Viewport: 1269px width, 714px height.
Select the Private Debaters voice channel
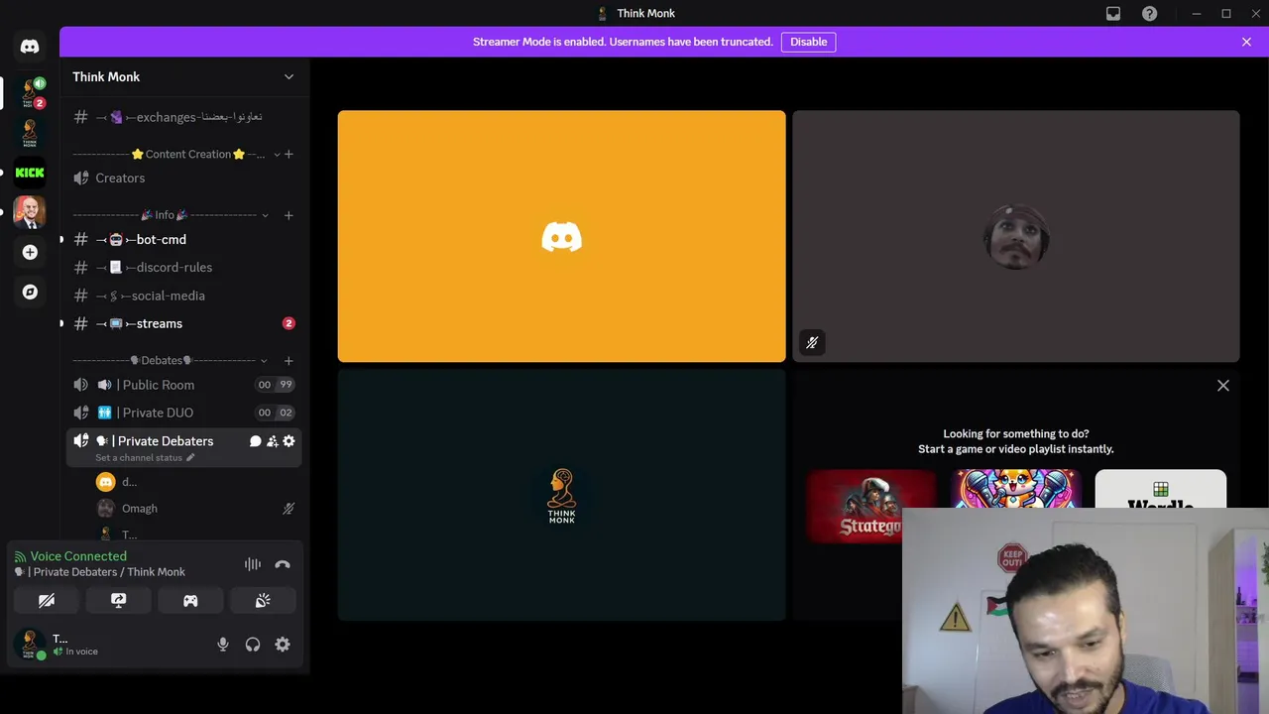click(x=183, y=447)
